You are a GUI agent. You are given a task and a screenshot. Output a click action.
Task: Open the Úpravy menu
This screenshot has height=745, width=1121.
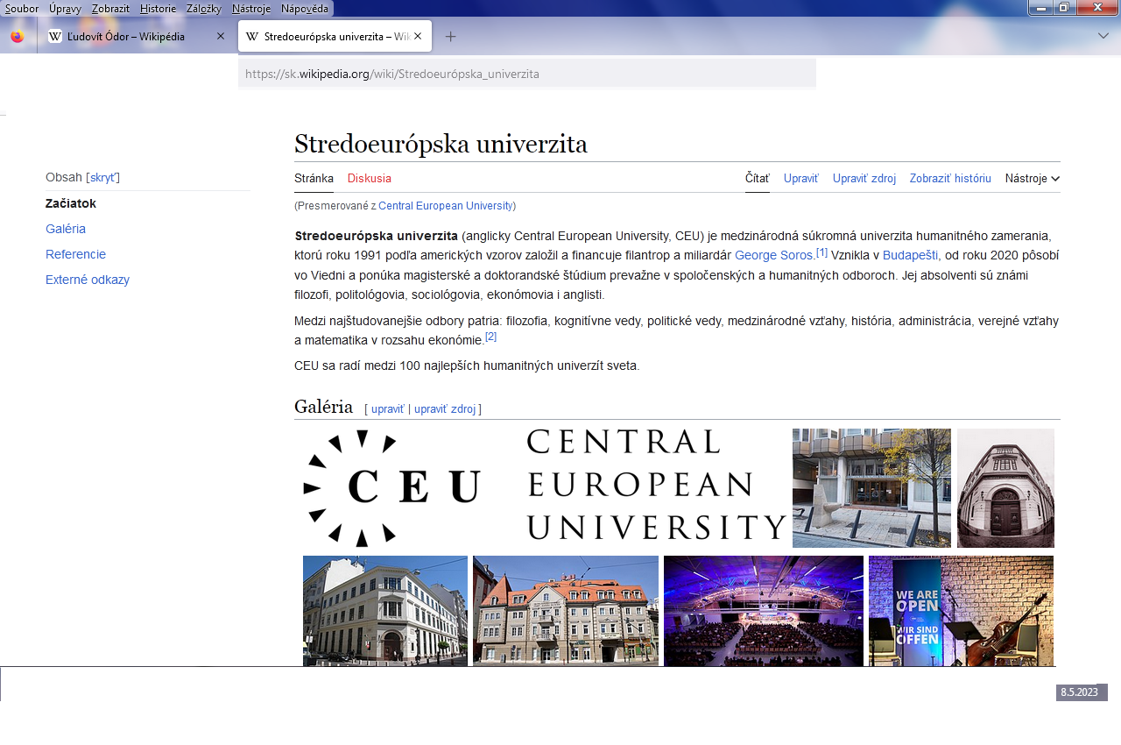65,9
